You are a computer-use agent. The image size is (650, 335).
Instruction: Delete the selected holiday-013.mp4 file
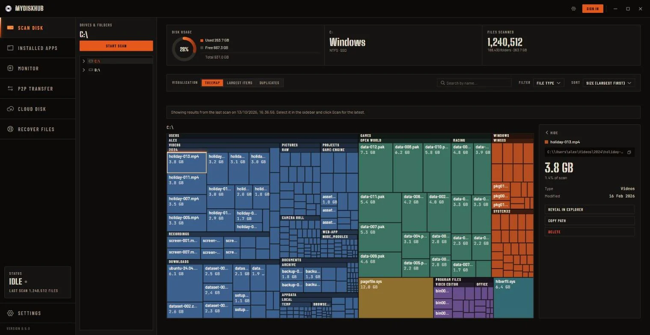(x=589, y=232)
